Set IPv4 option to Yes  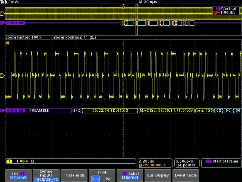[x=94, y=179]
